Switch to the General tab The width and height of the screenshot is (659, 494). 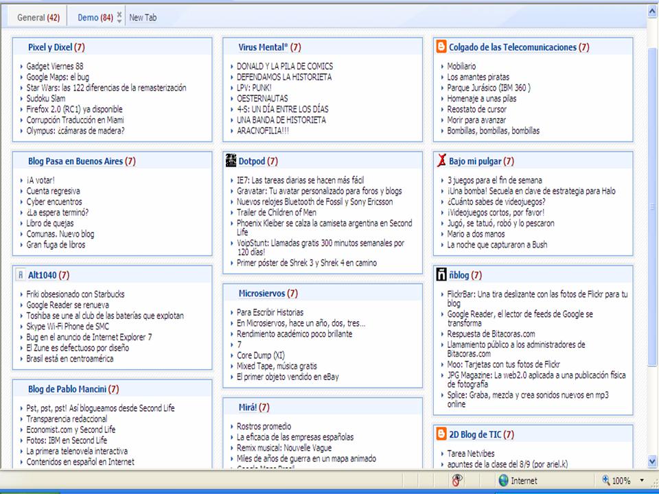click(38, 18)
